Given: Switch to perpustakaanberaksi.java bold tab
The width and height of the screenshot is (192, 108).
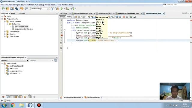Looking at the screenshot, I should point(129,13).
